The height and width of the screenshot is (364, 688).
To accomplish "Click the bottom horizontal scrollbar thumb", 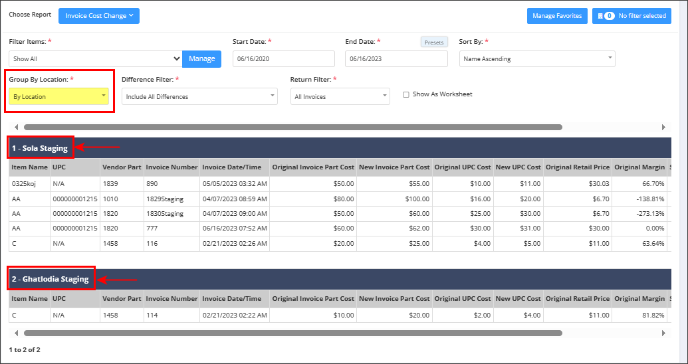I will (x=292, y=333).
